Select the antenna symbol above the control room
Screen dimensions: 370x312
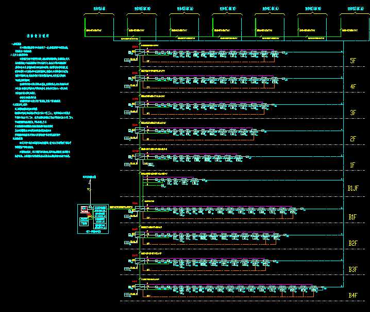click(90, 182)
